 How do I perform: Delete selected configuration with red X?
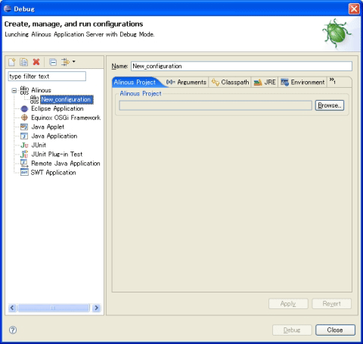pos(36,62)
